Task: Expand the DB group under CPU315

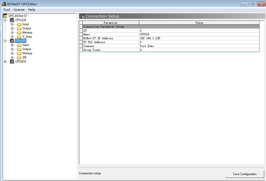Action: (x=12, y=57)
